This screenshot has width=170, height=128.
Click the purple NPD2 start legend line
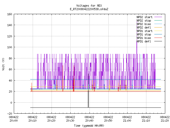[158, 17]
